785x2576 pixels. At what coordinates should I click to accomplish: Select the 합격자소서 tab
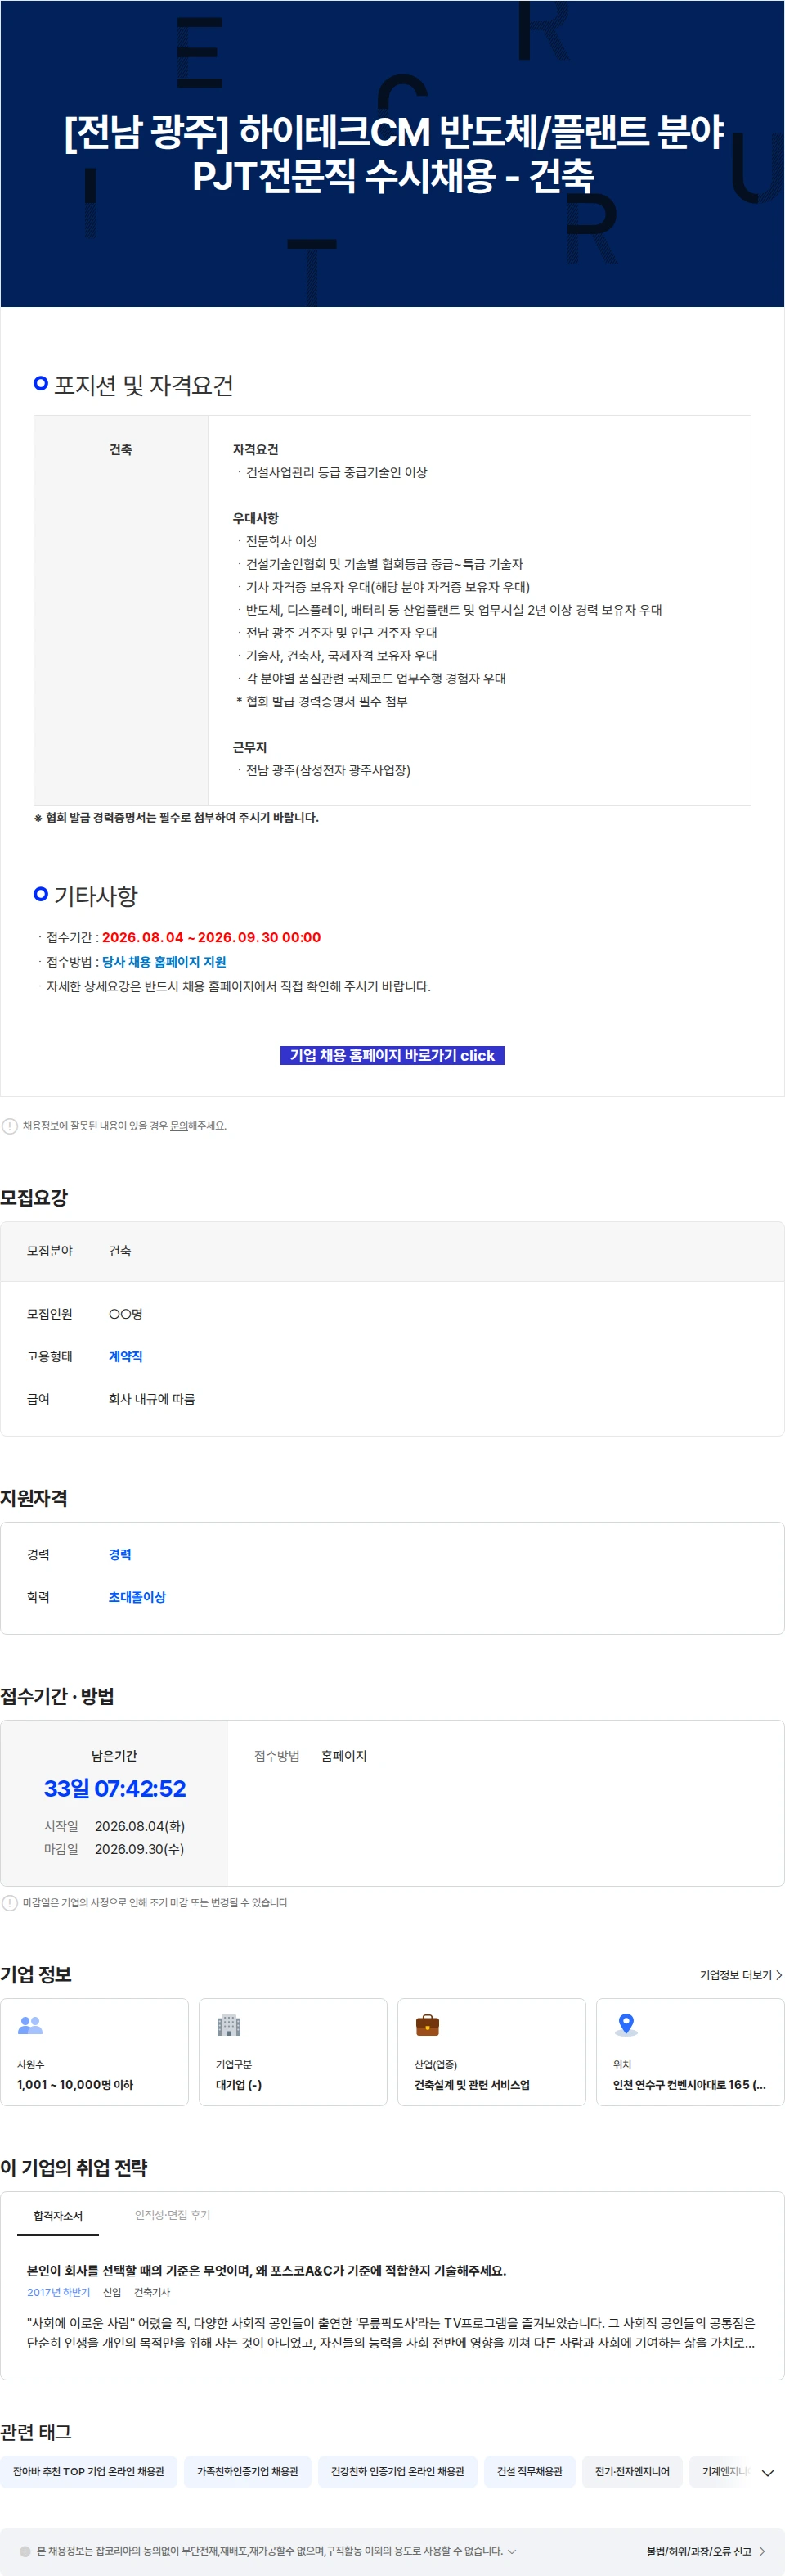[58, 2215]
